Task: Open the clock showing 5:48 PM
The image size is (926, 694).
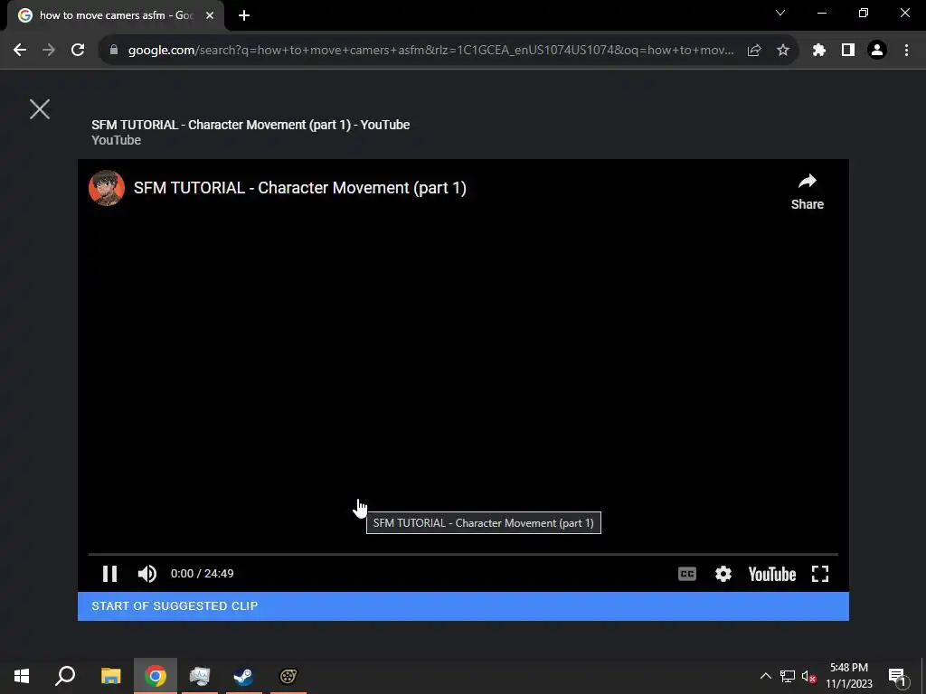Action: (848, 676)
